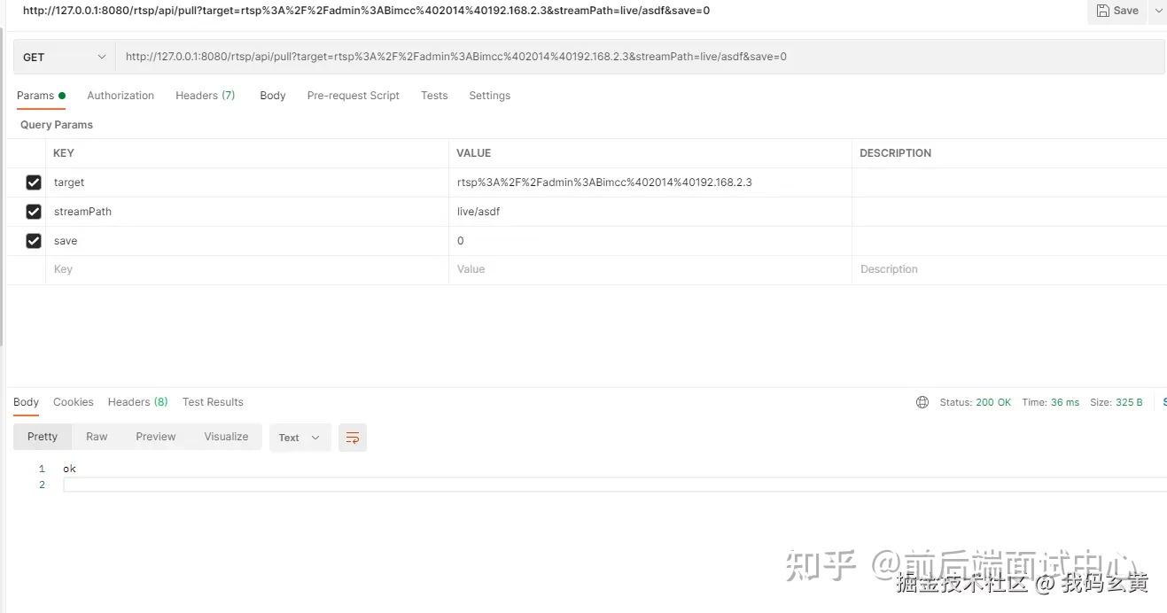
Task: Click the line wrap icon in response viewer
Action: pyautogui.click(x=352, y=437)
